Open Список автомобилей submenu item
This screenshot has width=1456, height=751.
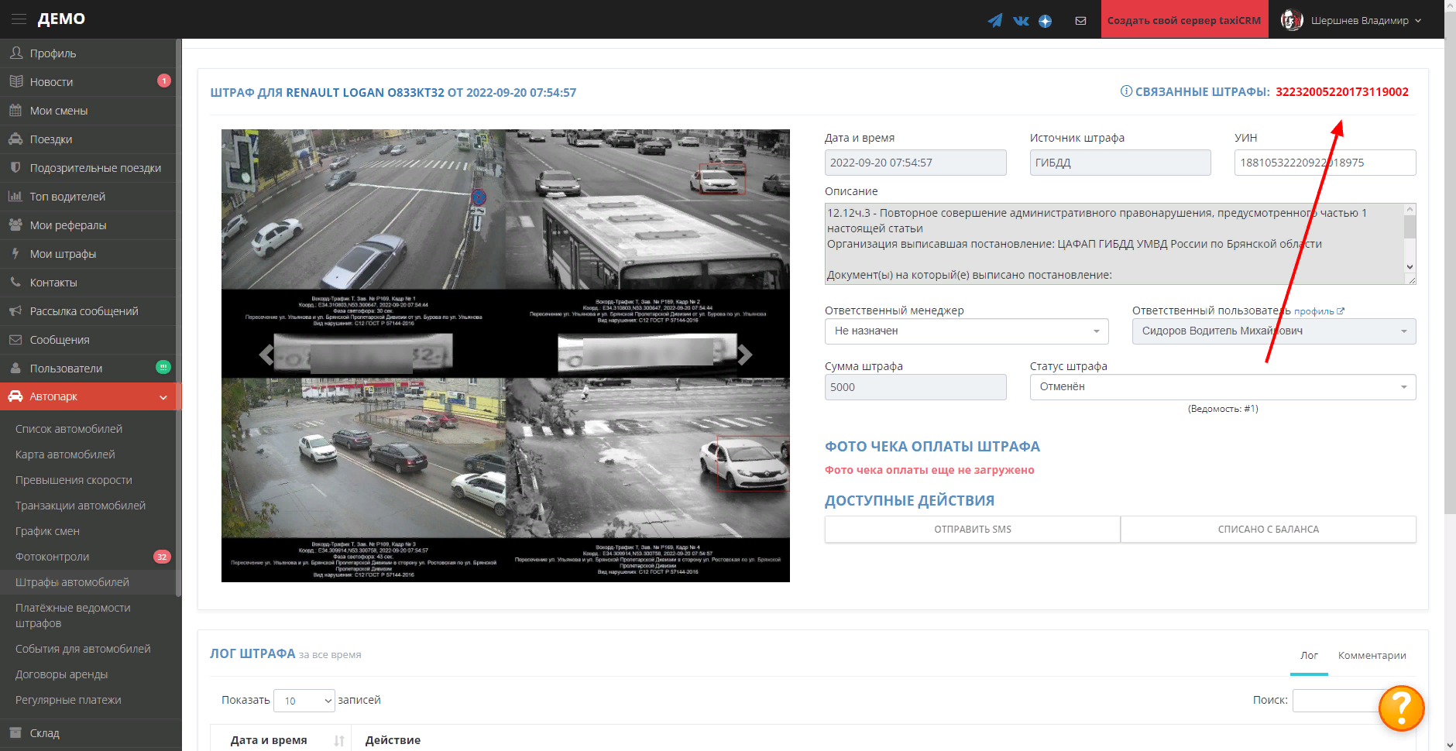coord(69,429)
